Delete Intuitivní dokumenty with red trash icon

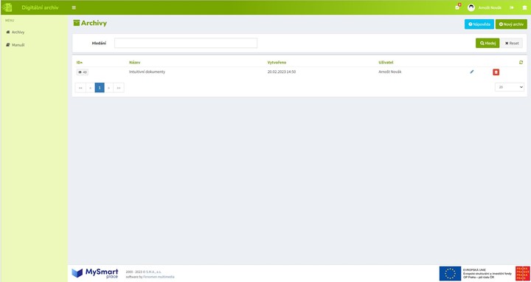point(496,72)
